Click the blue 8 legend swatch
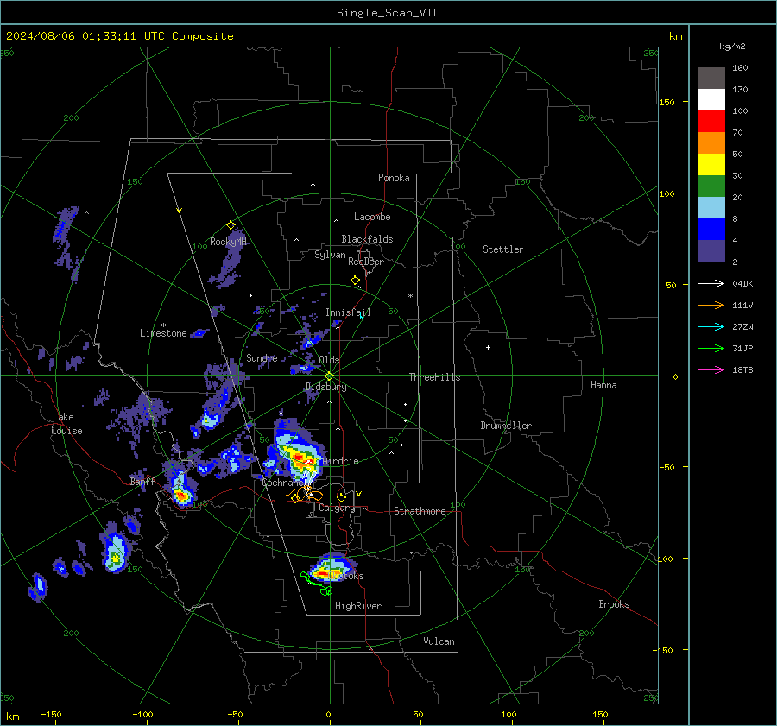The width and height of the screenshot is (777, 726). tap(711, 230)
